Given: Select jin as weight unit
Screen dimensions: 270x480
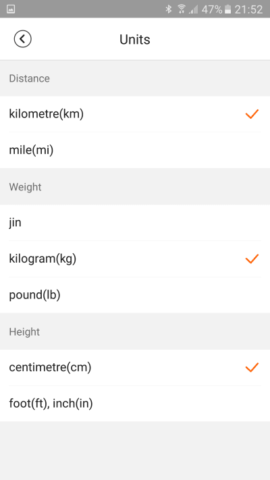Looking at the screenshot, I should coord(135,223).
